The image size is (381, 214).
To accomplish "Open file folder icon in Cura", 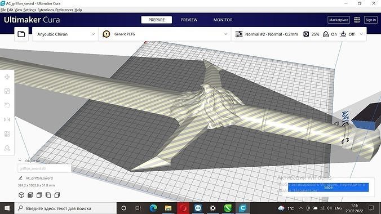I will point(21,34).
